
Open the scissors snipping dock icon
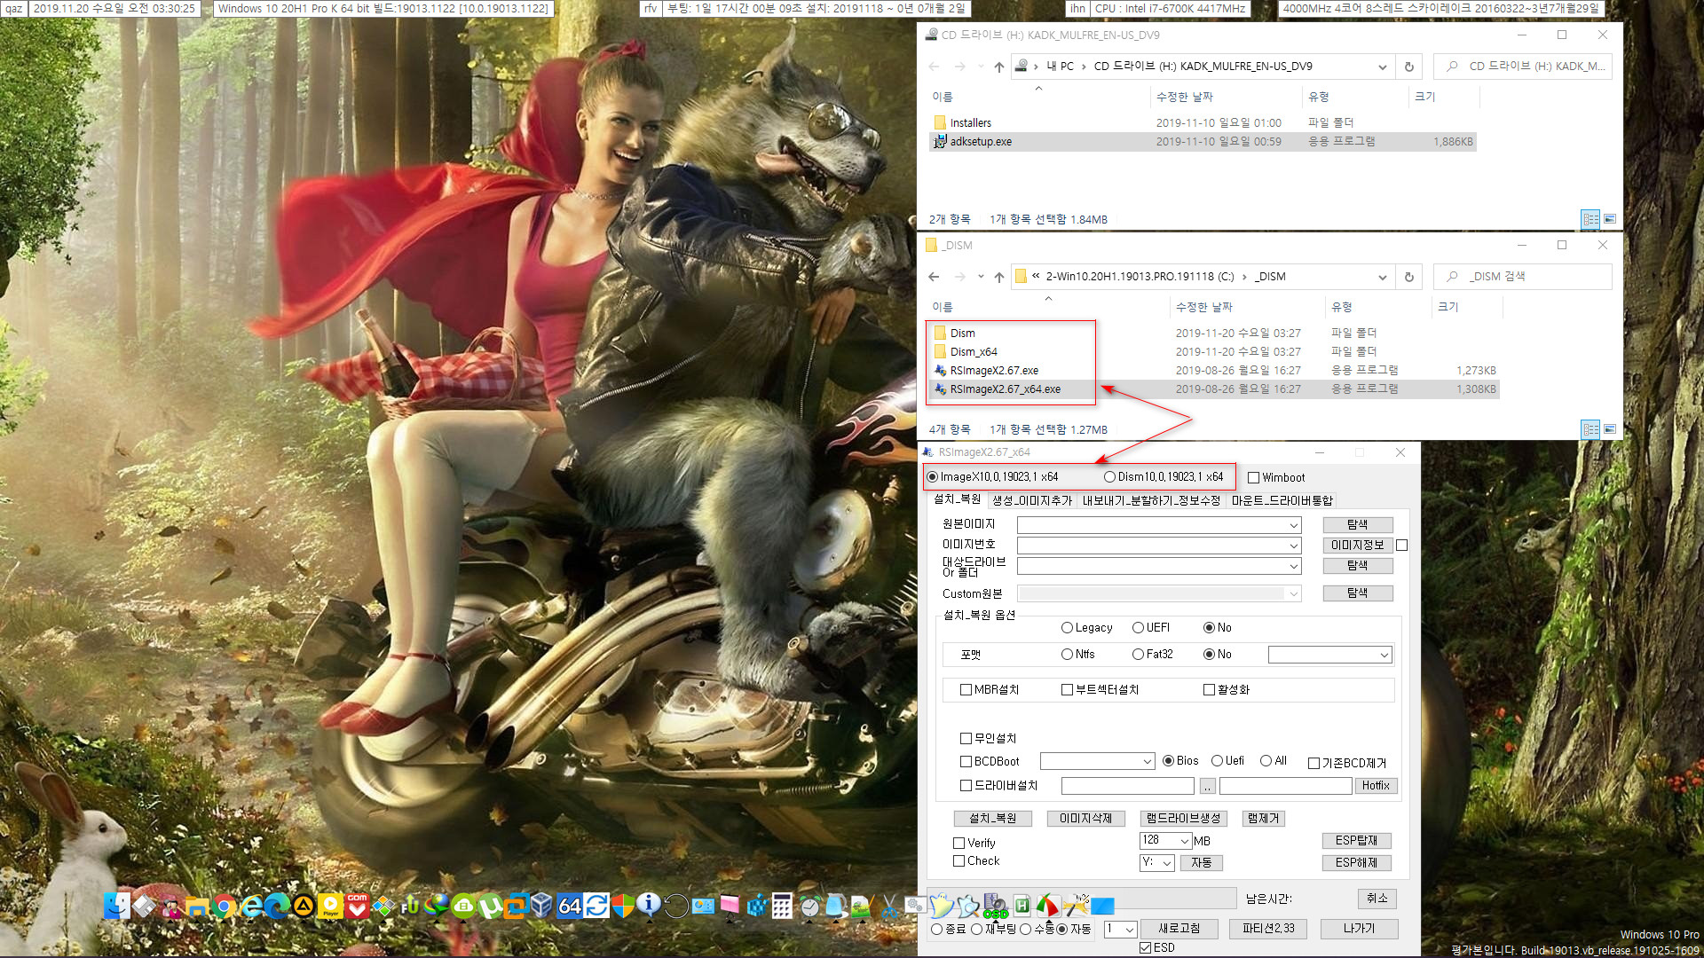888,906
